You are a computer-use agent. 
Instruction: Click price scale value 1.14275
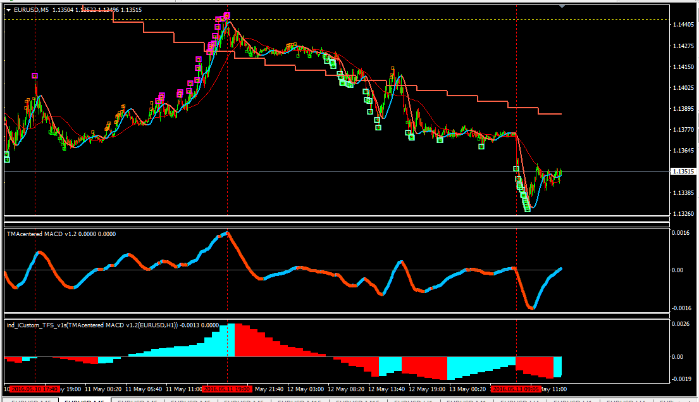(x=683, y=46)
